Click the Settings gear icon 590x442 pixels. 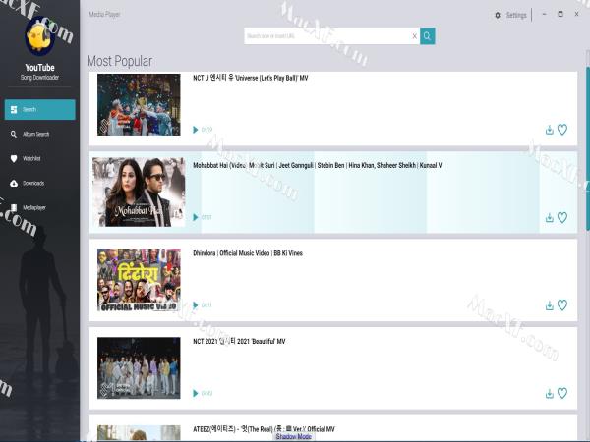coord(498,15)
